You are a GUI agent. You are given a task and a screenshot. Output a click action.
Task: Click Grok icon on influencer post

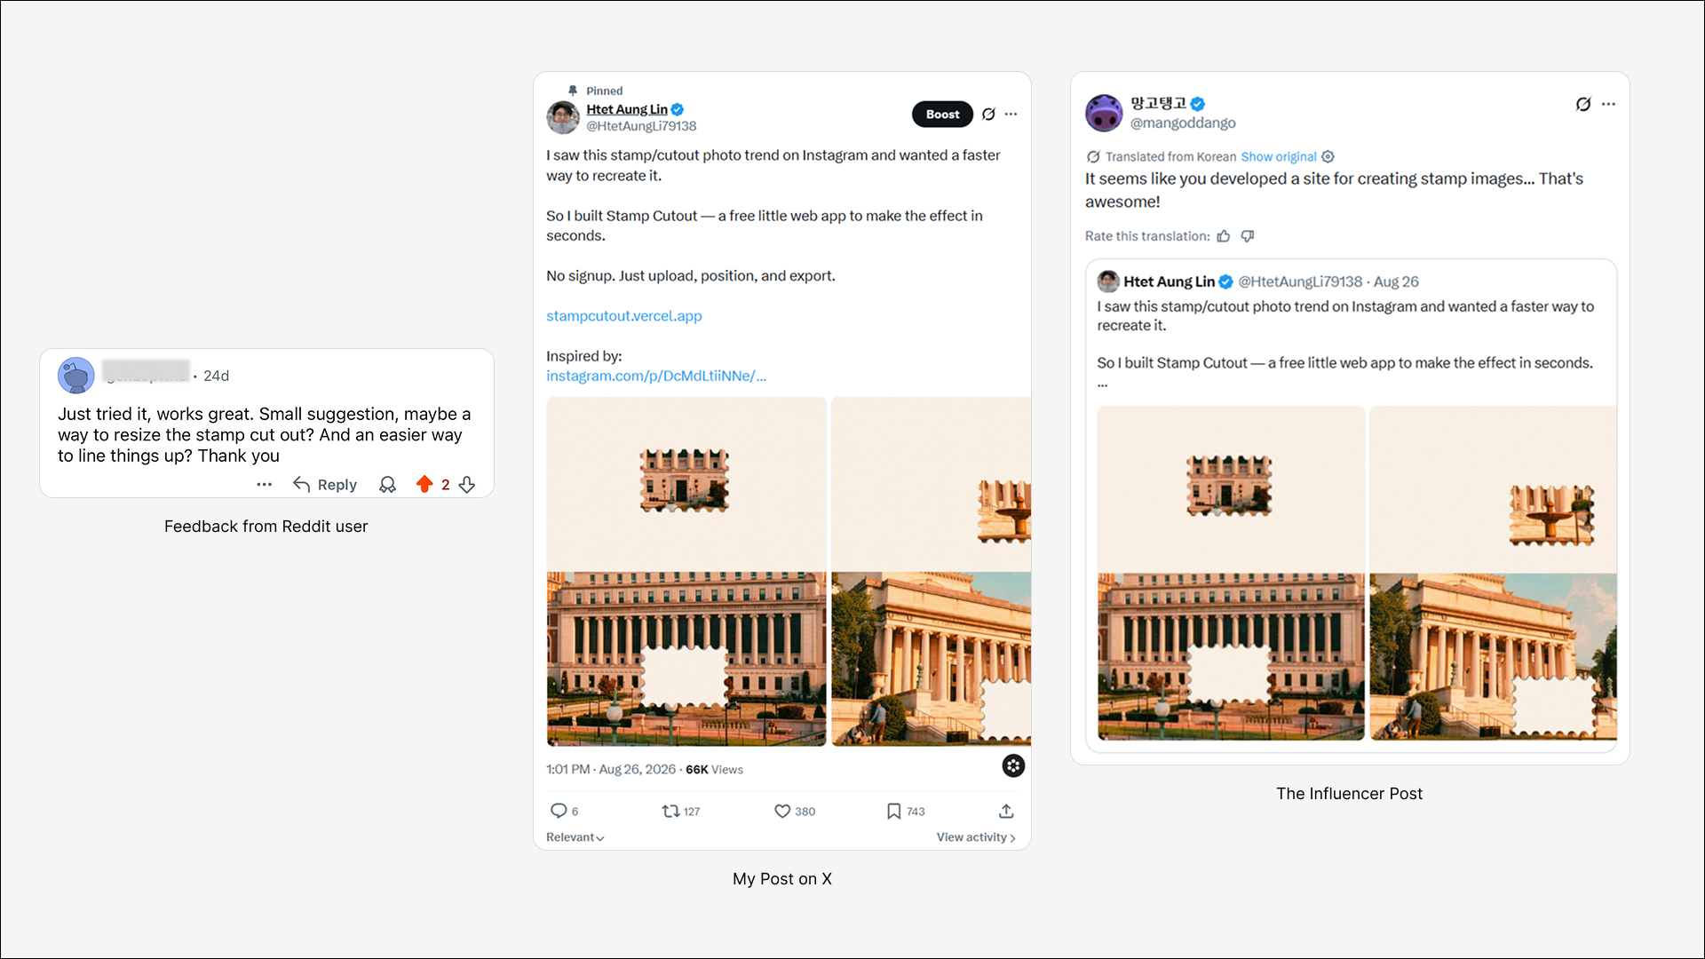click(1583, 104)
